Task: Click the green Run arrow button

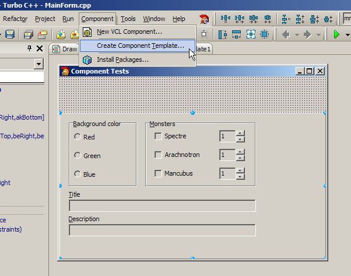Action: (337, 34)
